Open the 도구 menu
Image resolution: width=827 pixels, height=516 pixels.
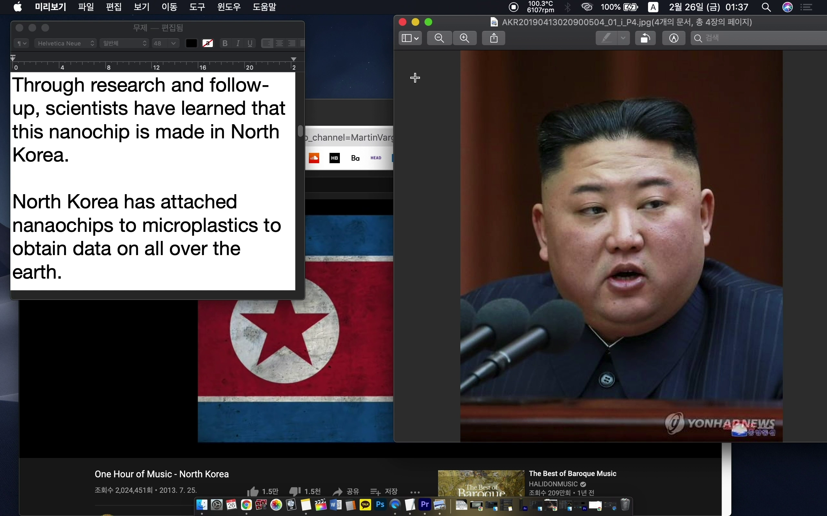(x=197, y=7)
